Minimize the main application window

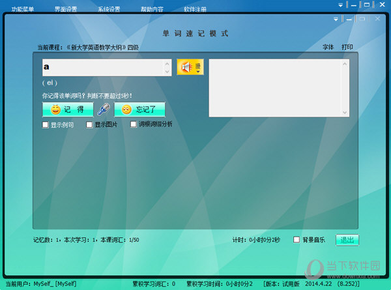(x=354, y=5)
